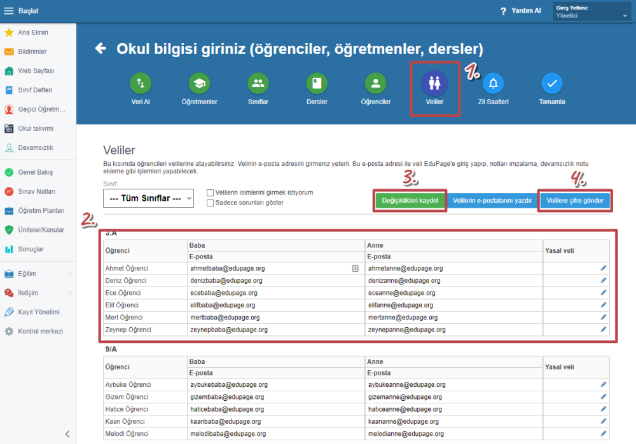Image resolution: width=636 pixels, height=444 pixels.
Task: Collapse the sidebar with the chevron arrow
Action: coord(67,434)
